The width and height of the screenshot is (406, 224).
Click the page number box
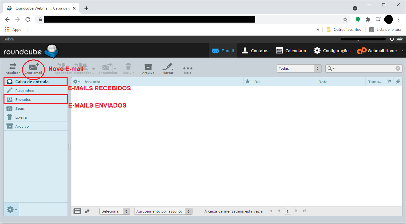coord(287,211)
